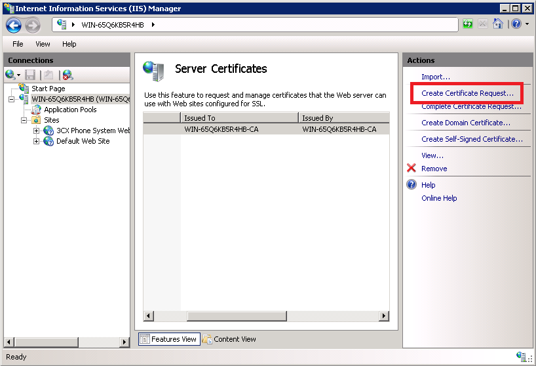Click the certificate list's left scroll arrow
536x366 pixels.
(x=148, y=315)
